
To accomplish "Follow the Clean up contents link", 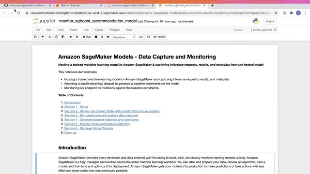I will [70, 132].
